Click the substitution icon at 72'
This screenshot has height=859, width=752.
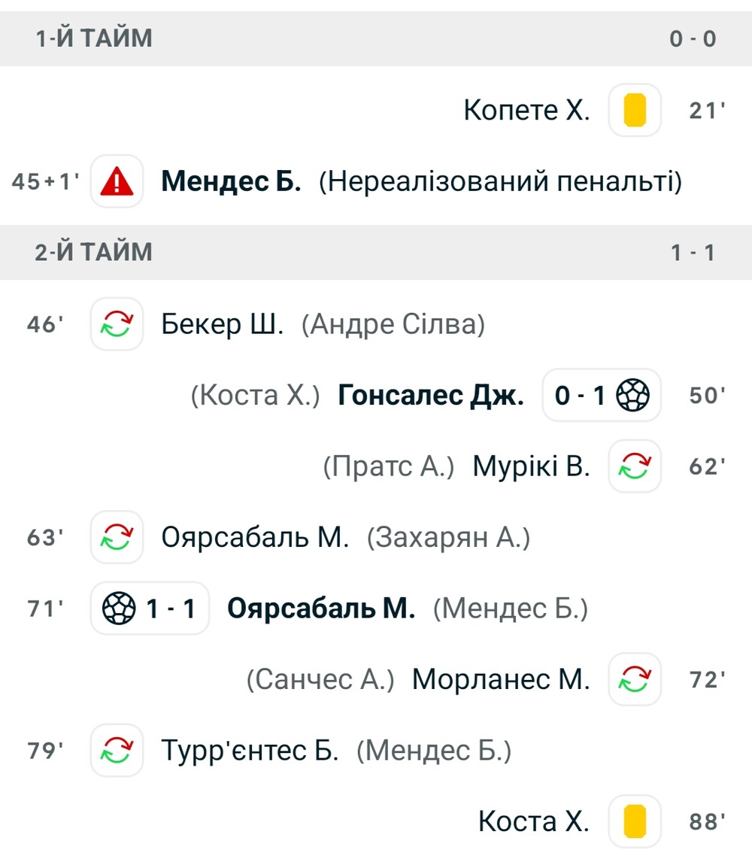635,679
